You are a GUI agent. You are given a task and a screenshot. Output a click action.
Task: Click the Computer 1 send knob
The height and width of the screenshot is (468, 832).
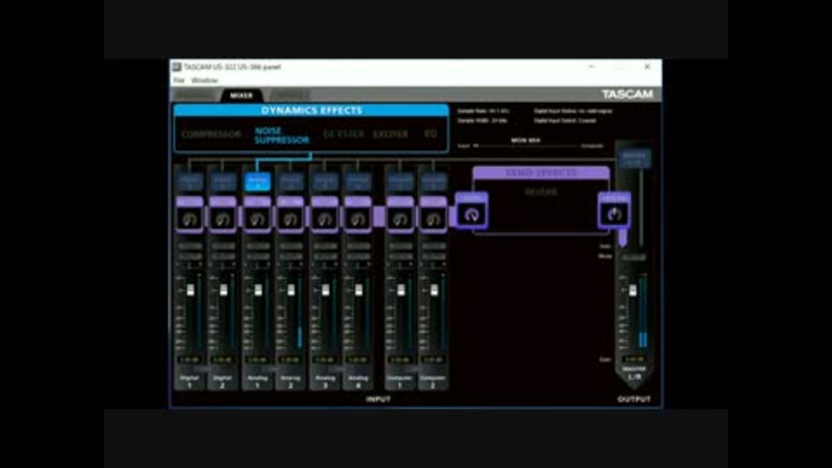(x=400, y=218)
